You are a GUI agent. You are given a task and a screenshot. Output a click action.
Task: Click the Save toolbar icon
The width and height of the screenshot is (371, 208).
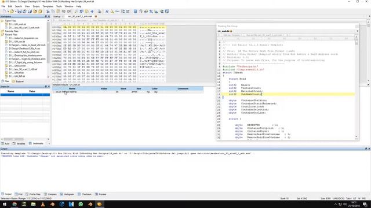coord(19,12)
